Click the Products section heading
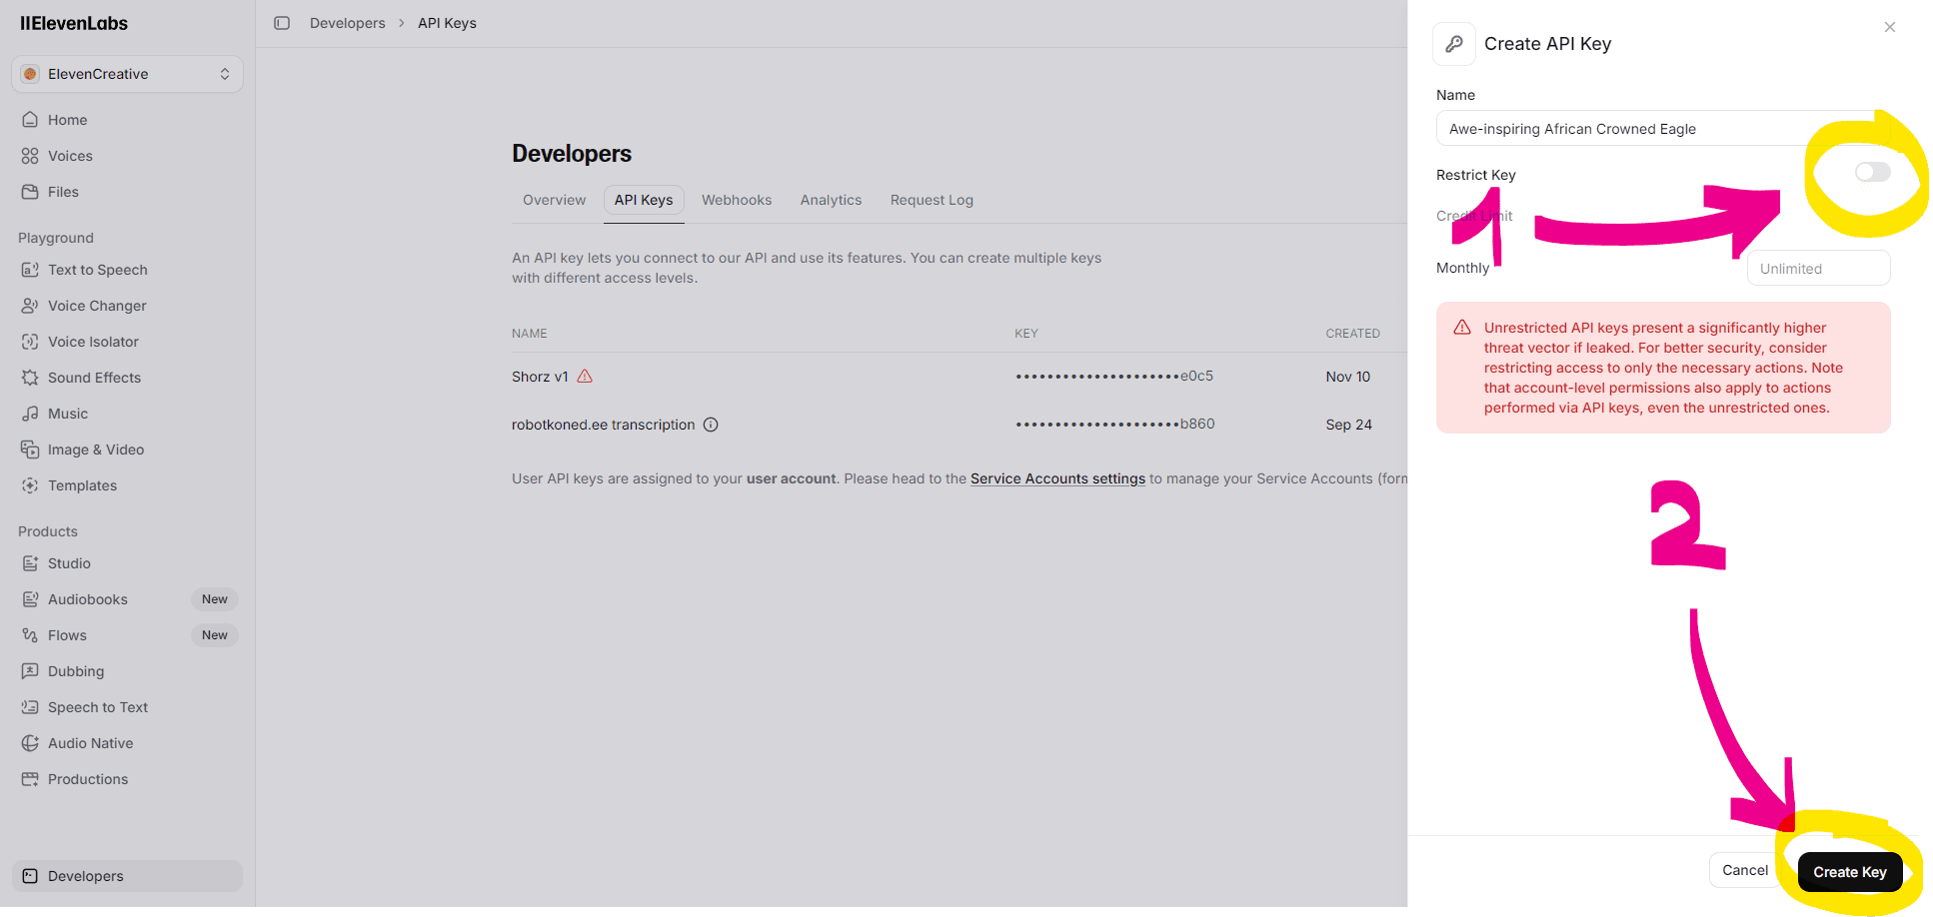The image size is (1933, 917). pyautogui.click(x=48, y=531)
